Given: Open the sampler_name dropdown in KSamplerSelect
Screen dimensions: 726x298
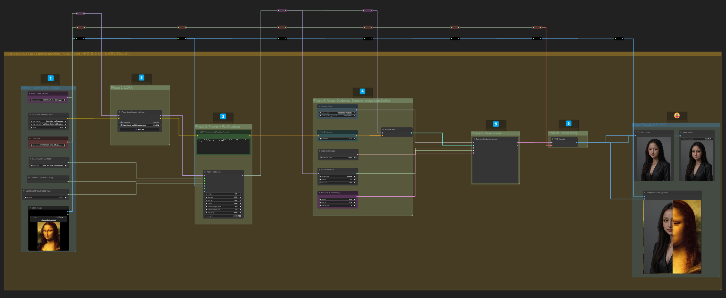Looking at the screenshot, I should (337, 158).
